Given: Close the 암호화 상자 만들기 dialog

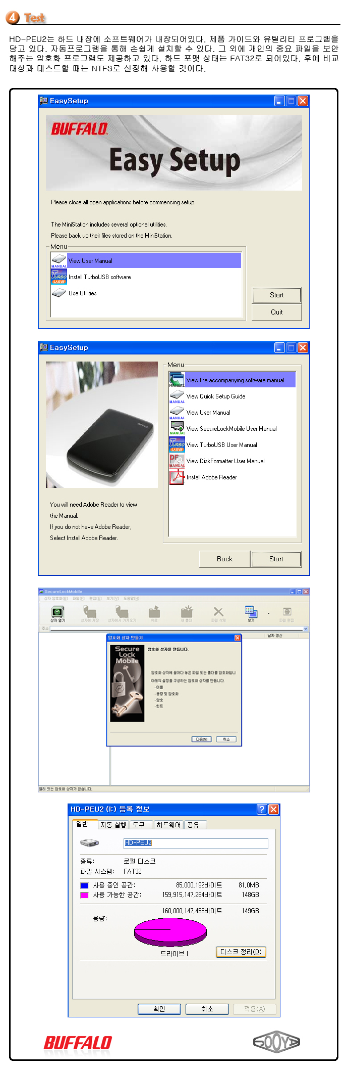Looking at the screenshot, I should (x=238, y=638).
